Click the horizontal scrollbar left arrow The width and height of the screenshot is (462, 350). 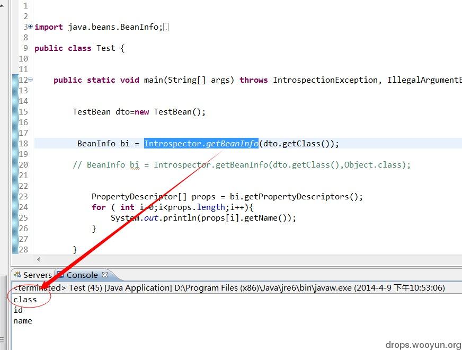(38, 259)
